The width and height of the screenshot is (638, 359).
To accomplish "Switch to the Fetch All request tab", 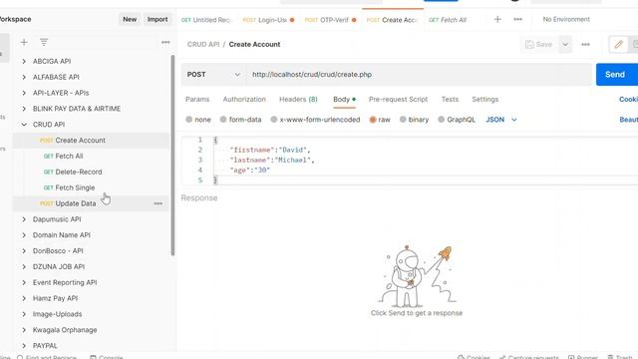I will click(x=448, y=20).
